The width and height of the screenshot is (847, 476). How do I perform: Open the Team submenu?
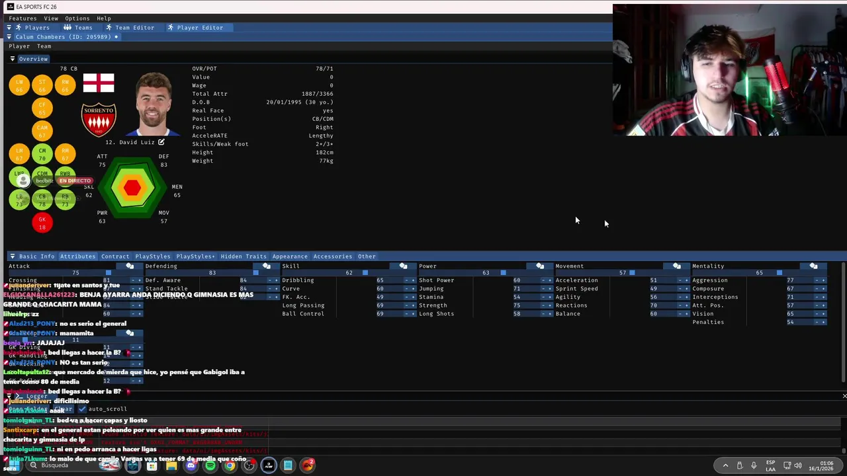click(44, 46)
